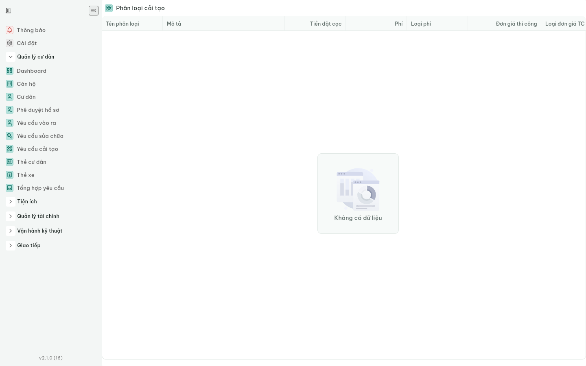Click the Yêu cầu vào ra icon
The width and height of the screenshot is (586, 366).
coord(10,123)
